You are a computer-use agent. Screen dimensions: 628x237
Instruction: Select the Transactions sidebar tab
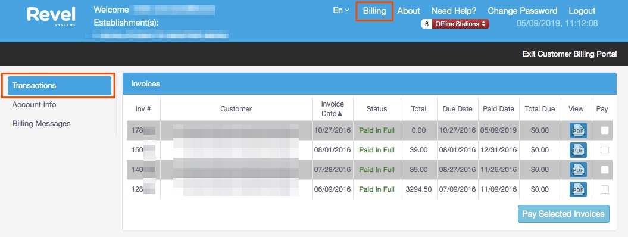click(x=60, y=85)
